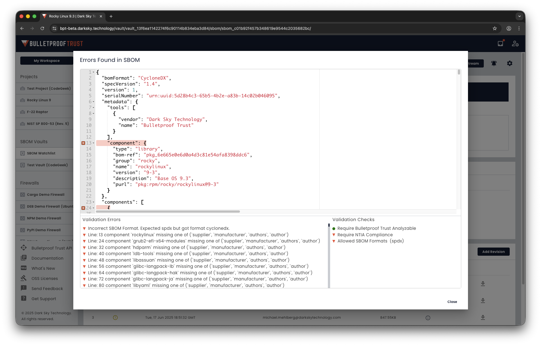Open Cargo Demo Firewall
This screenshot has height=346, width=541.
pyautogui.click(x=46, y=195)
